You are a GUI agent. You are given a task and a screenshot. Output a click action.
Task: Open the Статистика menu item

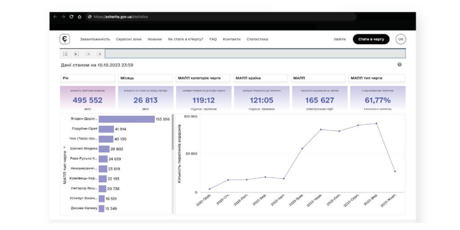click(x=257, y=39)
